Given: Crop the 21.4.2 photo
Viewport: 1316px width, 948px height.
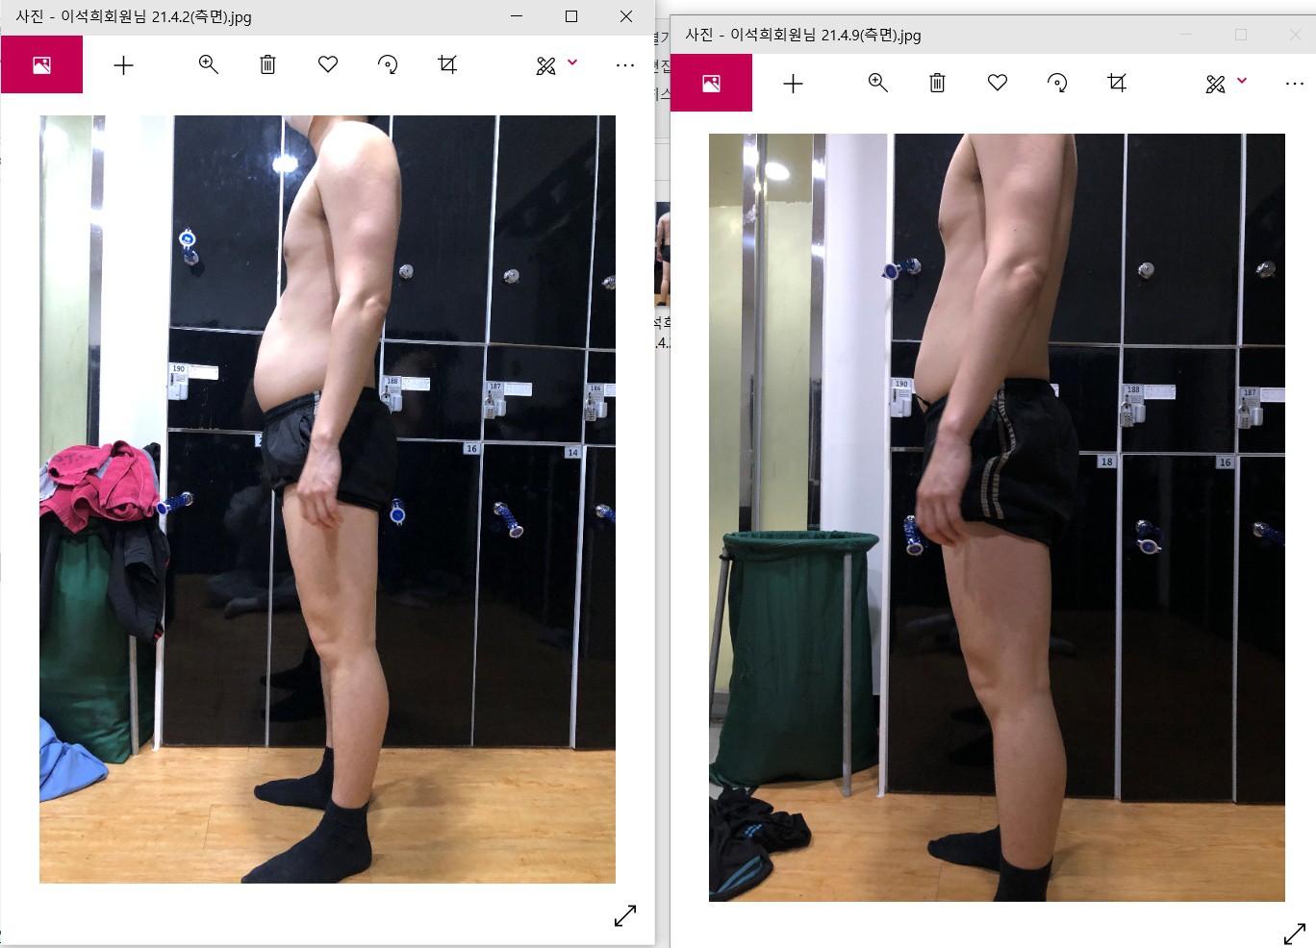Looking at the screenshot, I should (447, 64).
